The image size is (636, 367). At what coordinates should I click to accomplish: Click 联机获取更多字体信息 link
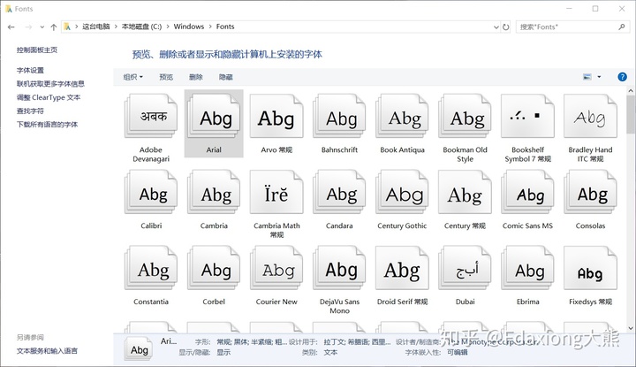click(50, 84)
